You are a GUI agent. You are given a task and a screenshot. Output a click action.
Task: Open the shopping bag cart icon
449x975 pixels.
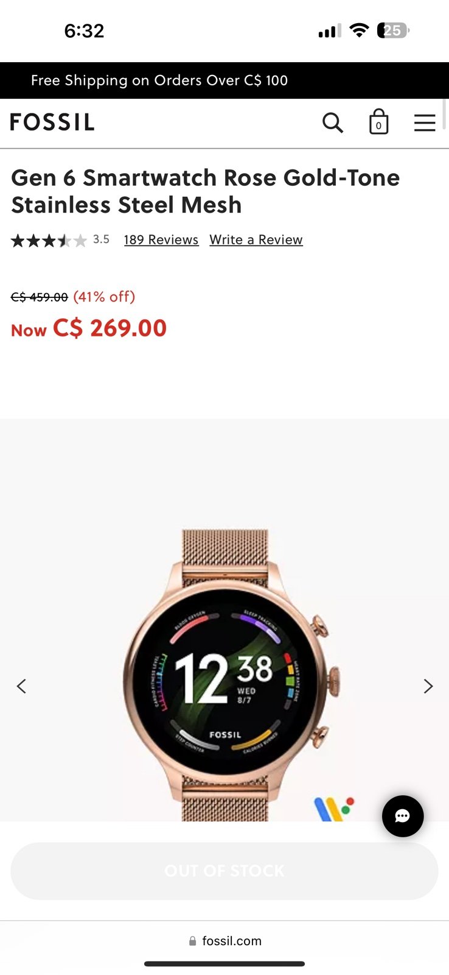point(378,122)
